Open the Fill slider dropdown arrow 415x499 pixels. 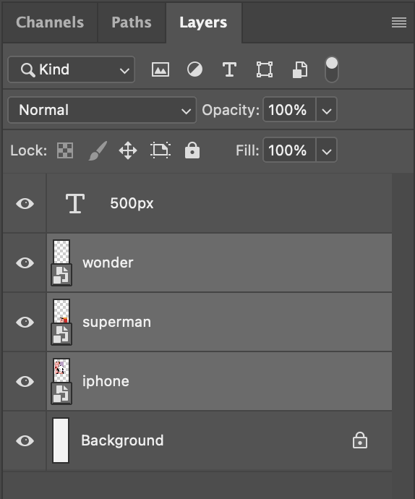coord(327,150)
